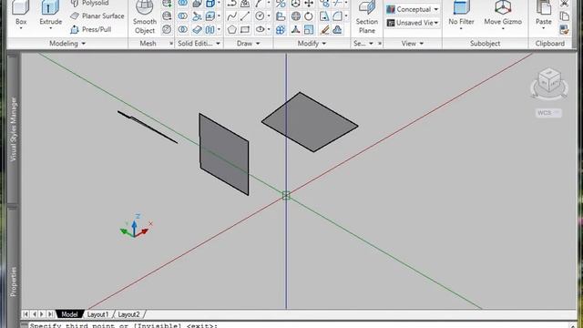Image resolution: width=583 pixels, height=328 pixels.
Task: Expand the Draw panel
Action: (x=248, y=44)
